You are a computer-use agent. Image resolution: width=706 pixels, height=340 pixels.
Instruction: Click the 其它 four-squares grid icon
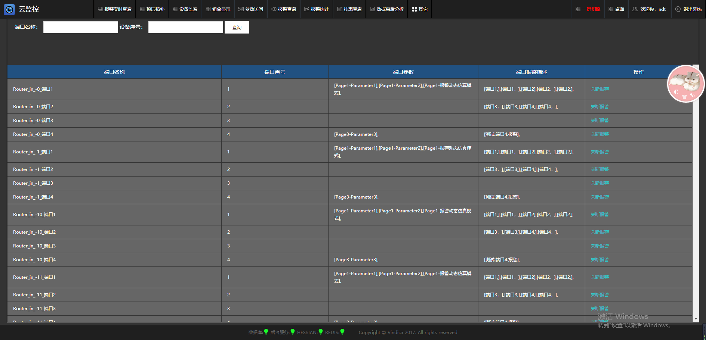(414, 9)
